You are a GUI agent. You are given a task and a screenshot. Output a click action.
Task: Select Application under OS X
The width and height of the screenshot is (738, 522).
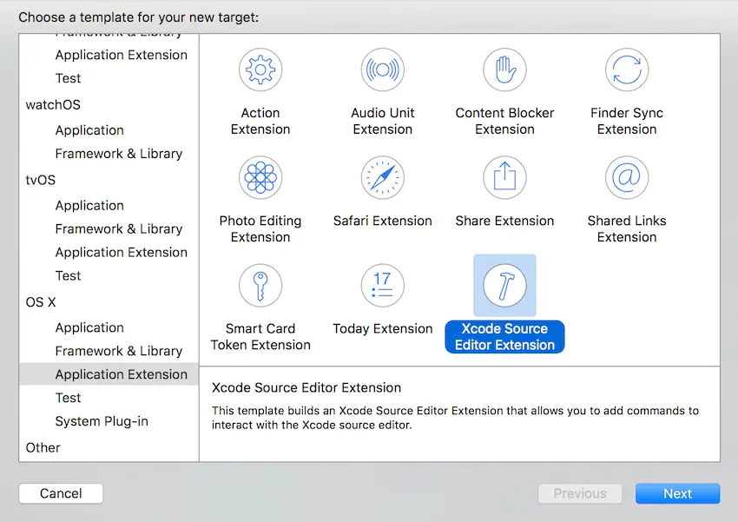(x=89, y=327)
